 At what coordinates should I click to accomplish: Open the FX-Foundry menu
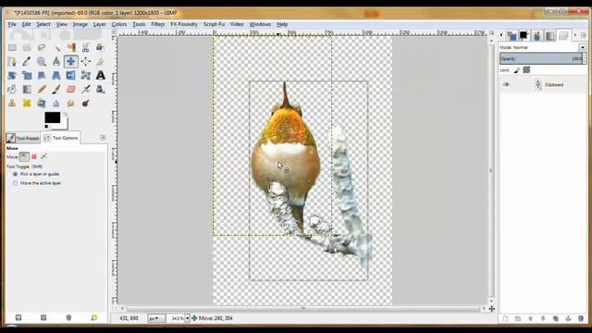[x=184, y=24]
